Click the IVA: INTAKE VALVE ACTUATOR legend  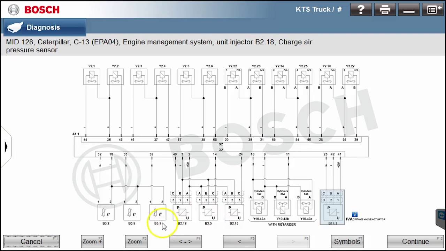pyautogui.click(x=366, y=219)
